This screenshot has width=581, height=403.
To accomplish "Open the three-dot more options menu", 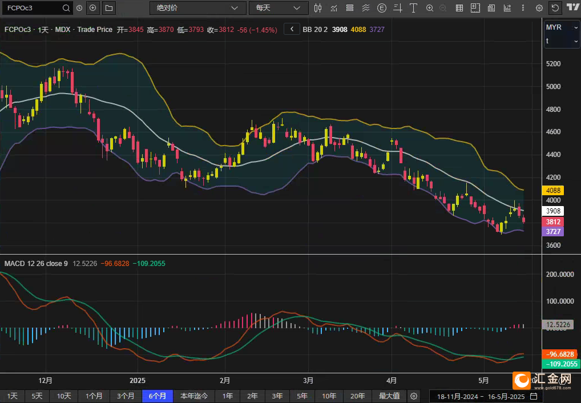I will 523,8.
